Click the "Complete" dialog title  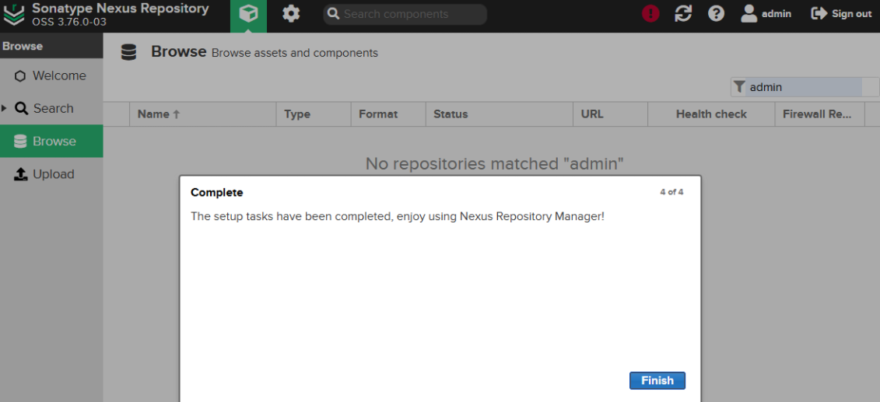click(x=216, y=192)
